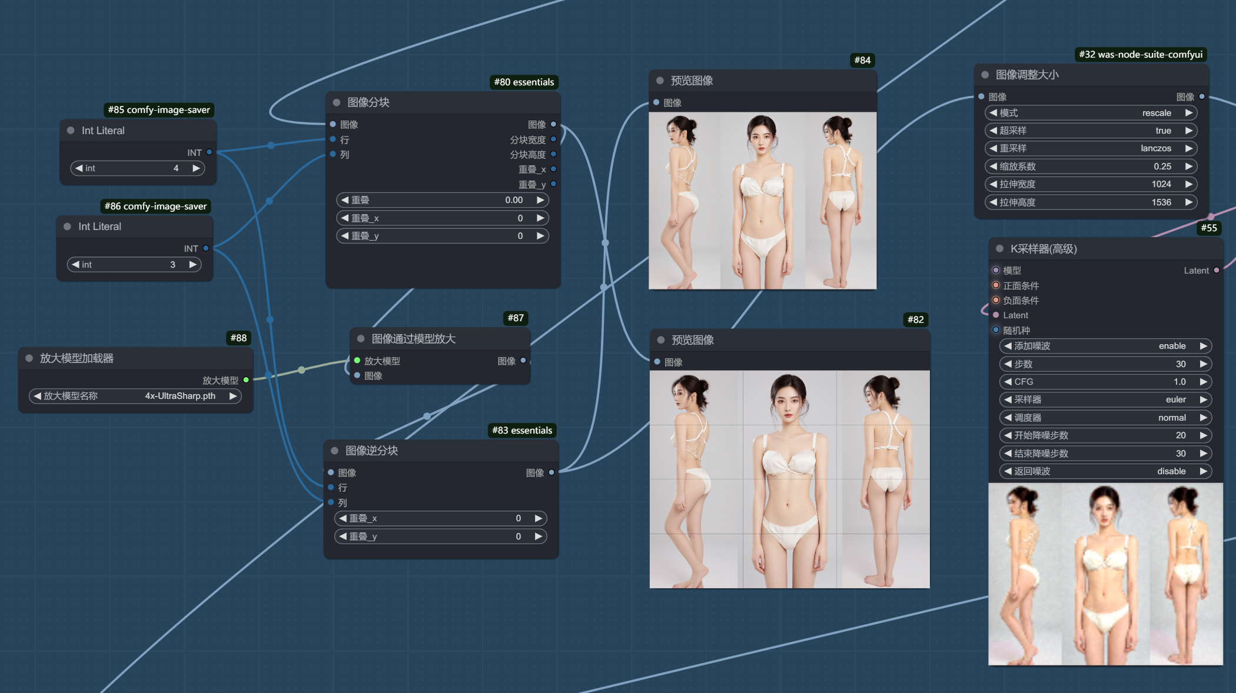Click next arrow on 调度器 selector
The width and height of the screenshot is (1236, 693).
(1204, 418)
